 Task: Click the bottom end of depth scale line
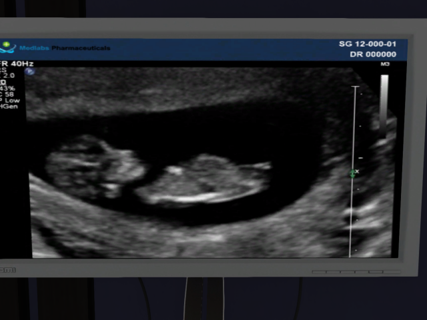[352, 255]
